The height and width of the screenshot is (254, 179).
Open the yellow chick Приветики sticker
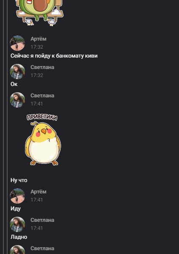pyautogui.click(x=43, y=140)
